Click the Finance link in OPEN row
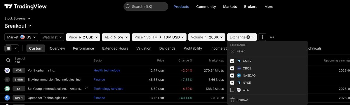This screenshot has width=350, height=105. click(99, 98)
